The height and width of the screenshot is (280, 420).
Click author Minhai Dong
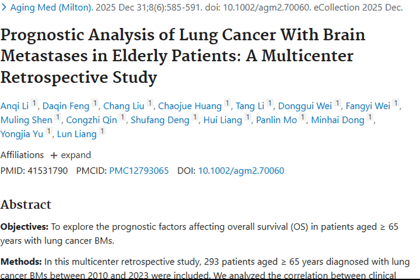[x=338, y=120]
